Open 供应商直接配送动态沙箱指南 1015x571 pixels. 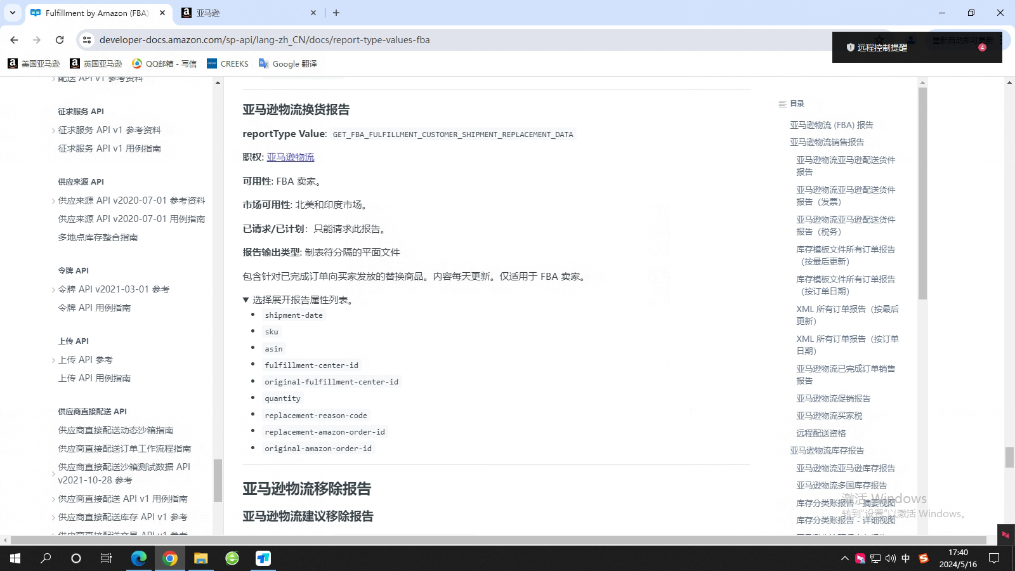pyautogui.click(x=115, y=430)
